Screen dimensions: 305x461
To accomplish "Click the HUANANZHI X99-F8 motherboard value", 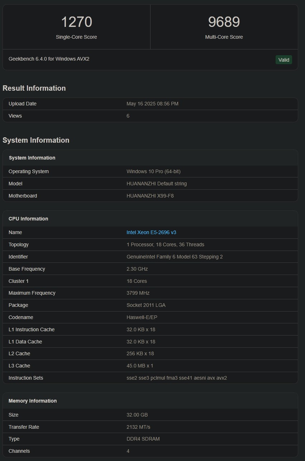I will click(x=150, y=196).
